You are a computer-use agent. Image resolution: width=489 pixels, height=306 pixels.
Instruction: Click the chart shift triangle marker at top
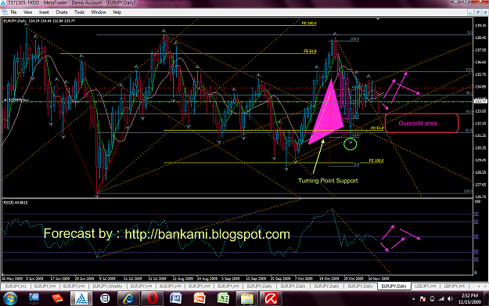point(378,19)
